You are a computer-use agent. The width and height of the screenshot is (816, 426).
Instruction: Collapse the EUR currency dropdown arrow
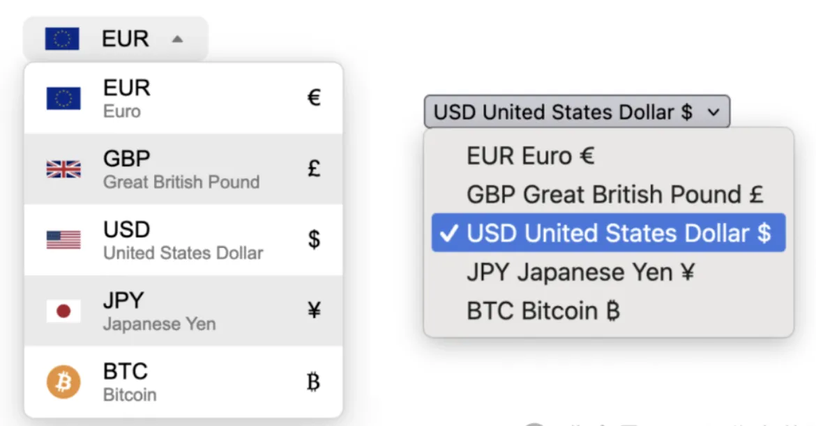point(177,39)
